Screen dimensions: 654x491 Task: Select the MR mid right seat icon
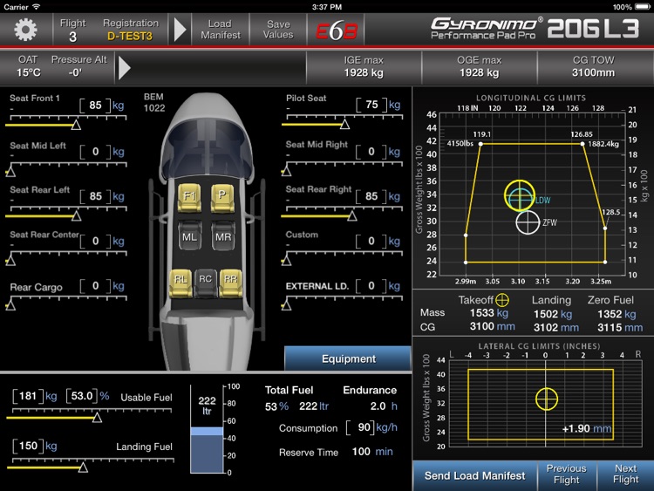tap(223, 236)
